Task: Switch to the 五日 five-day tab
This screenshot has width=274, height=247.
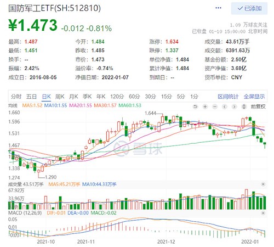Action: tap(31, 97)
